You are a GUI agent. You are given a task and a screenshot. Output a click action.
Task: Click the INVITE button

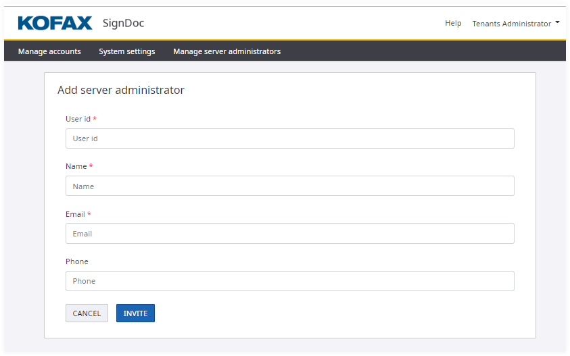[135, 313]
